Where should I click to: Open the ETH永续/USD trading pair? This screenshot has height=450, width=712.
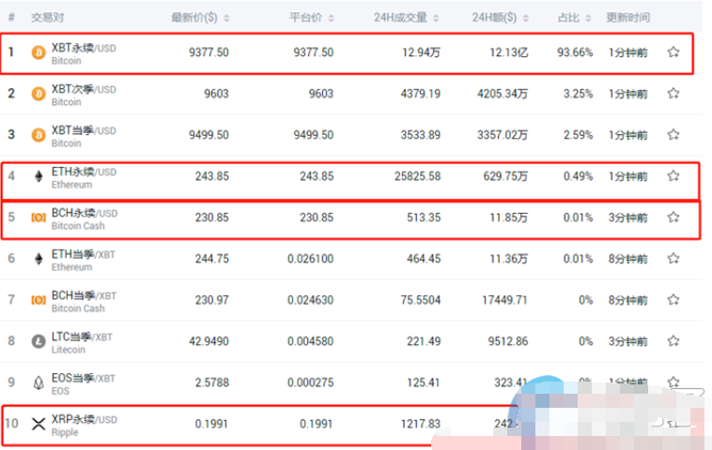[84, 172]
